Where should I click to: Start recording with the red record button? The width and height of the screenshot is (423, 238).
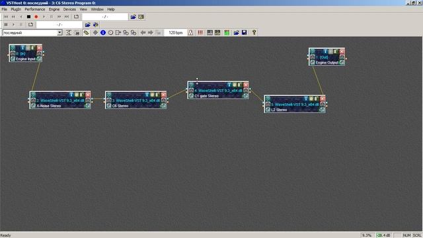[36, 17]
